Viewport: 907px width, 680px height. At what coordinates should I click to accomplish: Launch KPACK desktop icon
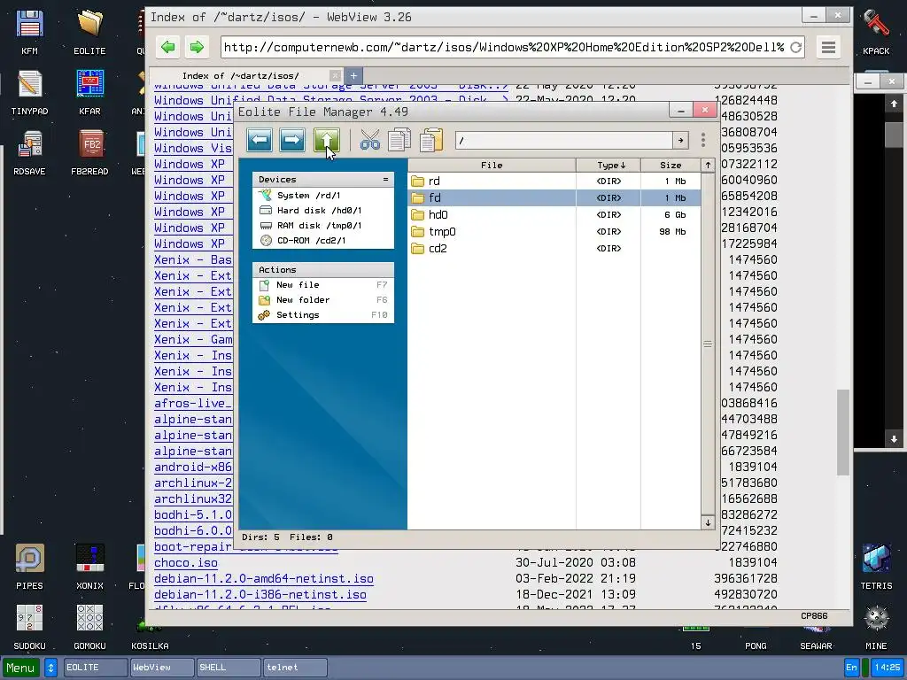[876, 33]
